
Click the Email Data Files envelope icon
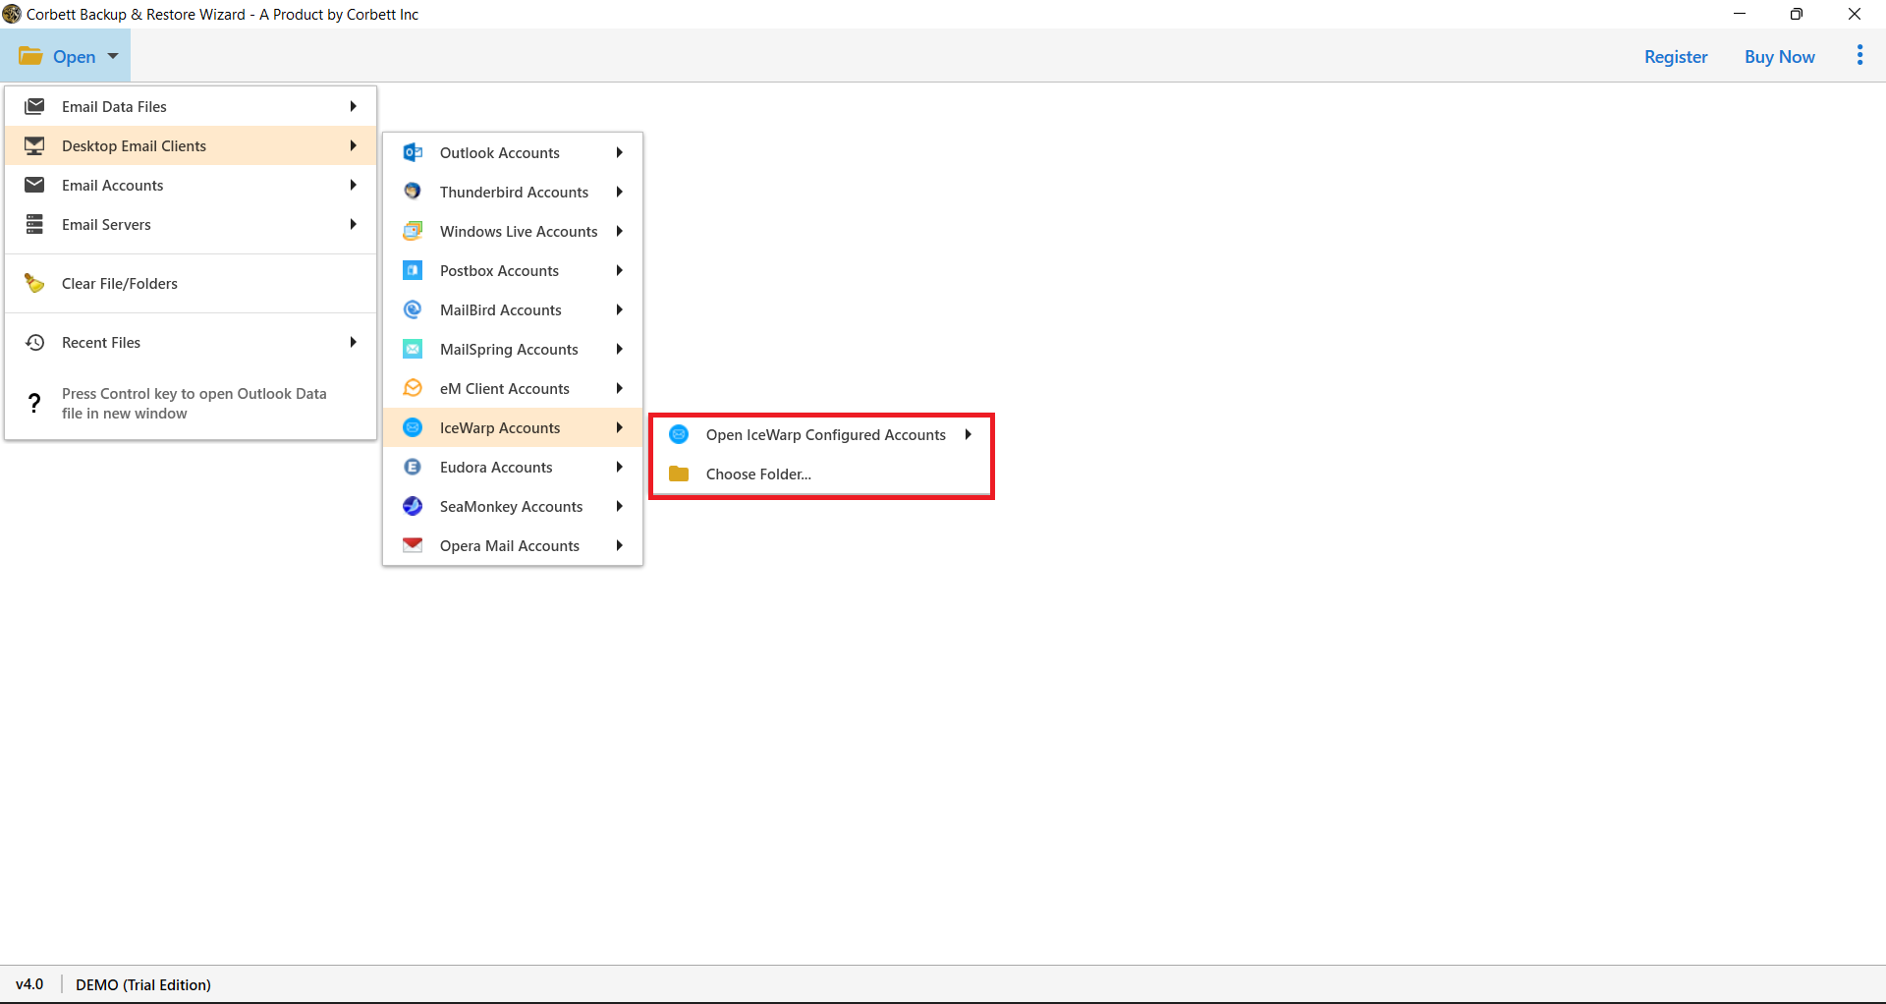(x=34, y=106)
